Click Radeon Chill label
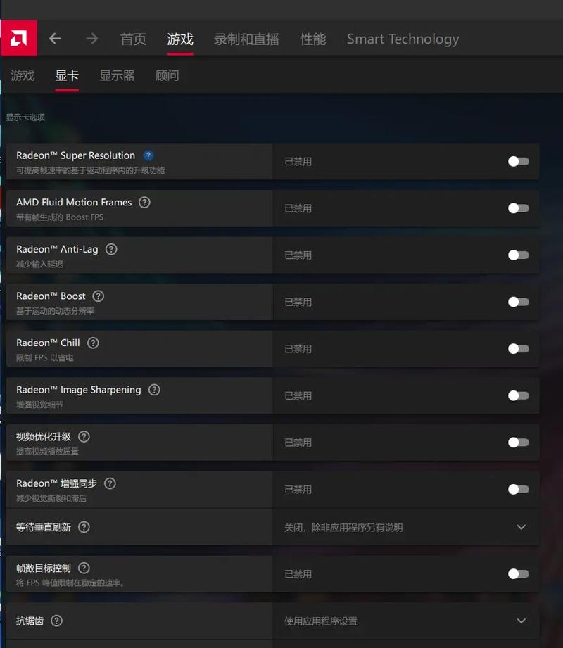 click(x=48, y=343)
